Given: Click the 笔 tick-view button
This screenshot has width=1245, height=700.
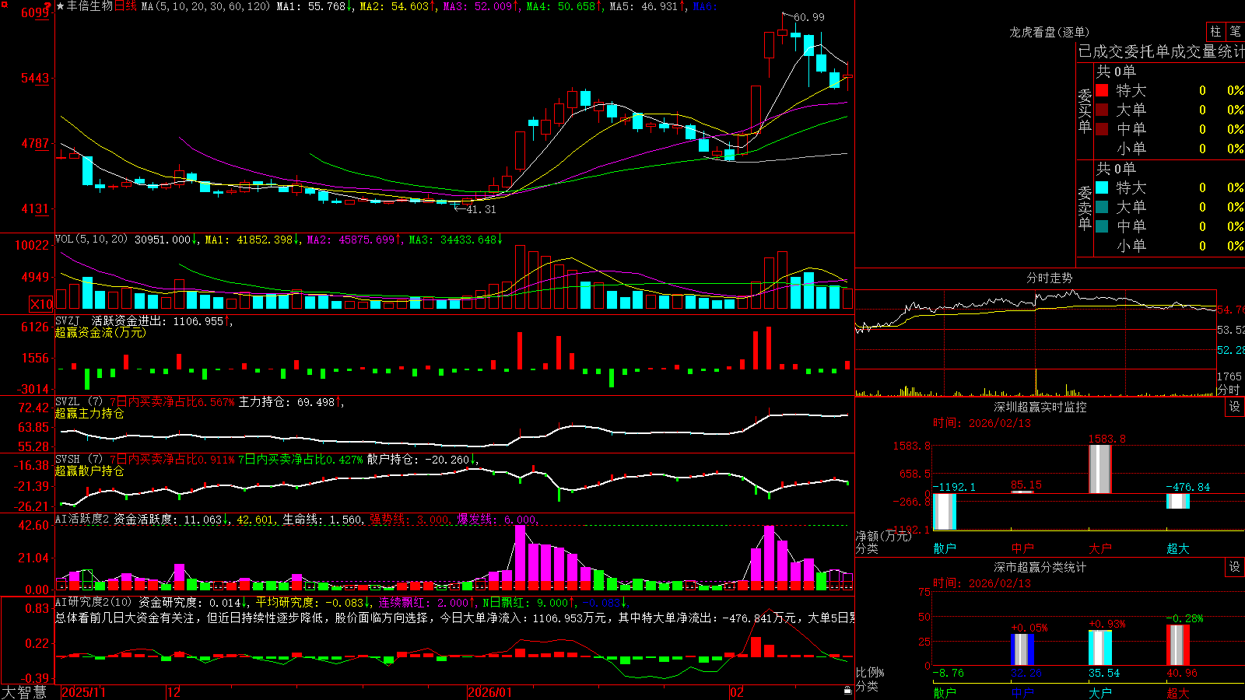Looking at the screenshot, I should point(1236,32).
